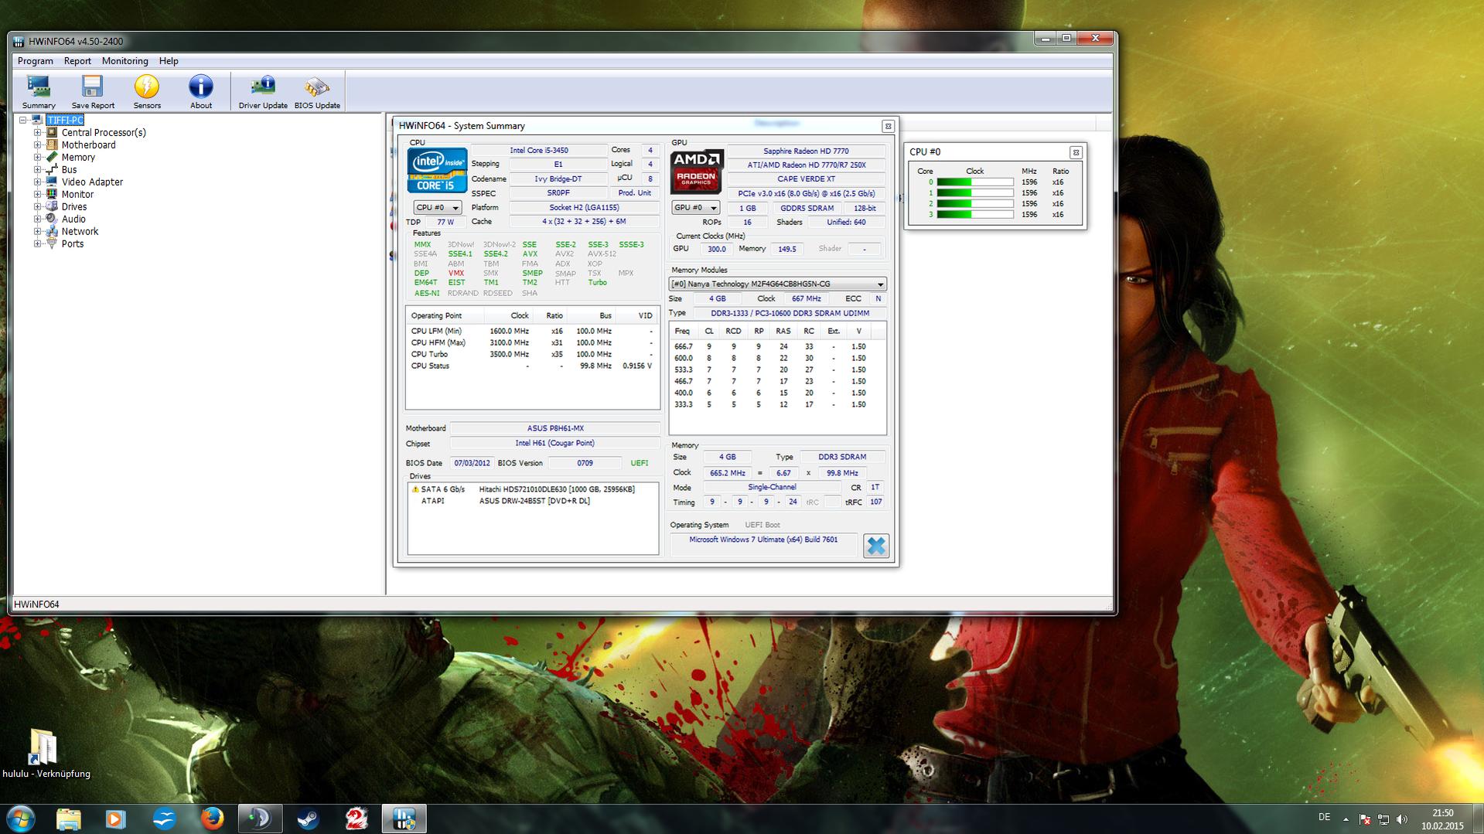Launch the Driver Update tool
The height and width of the screenshot is (834, 1484).
(263, 92)
